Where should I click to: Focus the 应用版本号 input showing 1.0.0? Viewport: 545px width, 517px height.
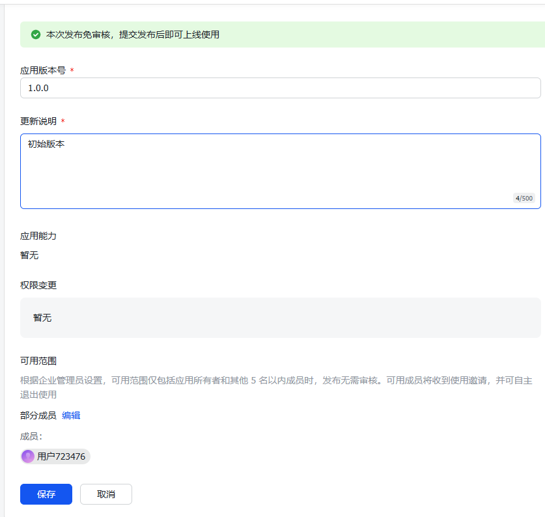coord(280,88)
